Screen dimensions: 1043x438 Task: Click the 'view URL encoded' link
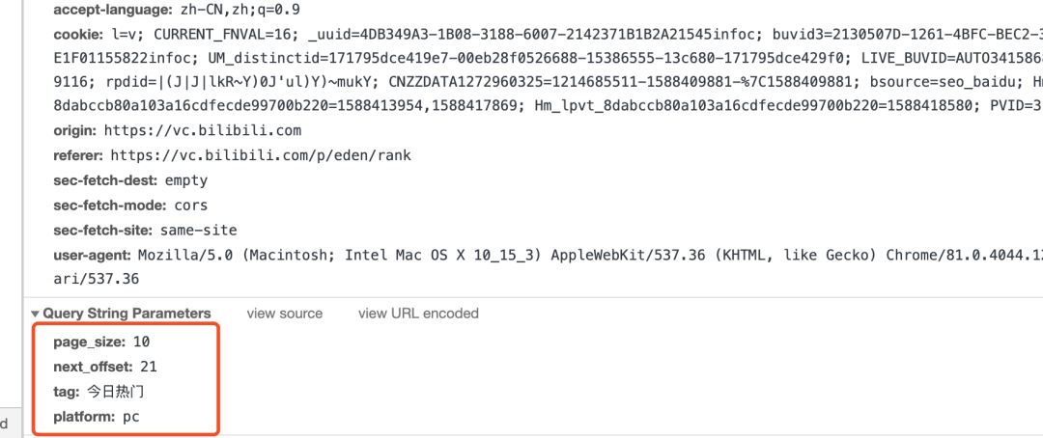(x=418, y=314)
